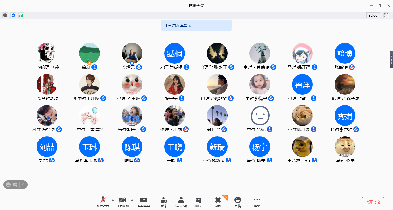Collapse the floating emoji bar arrow
Image resolution: width=393 pixels, height=210 pixels.
23,185
